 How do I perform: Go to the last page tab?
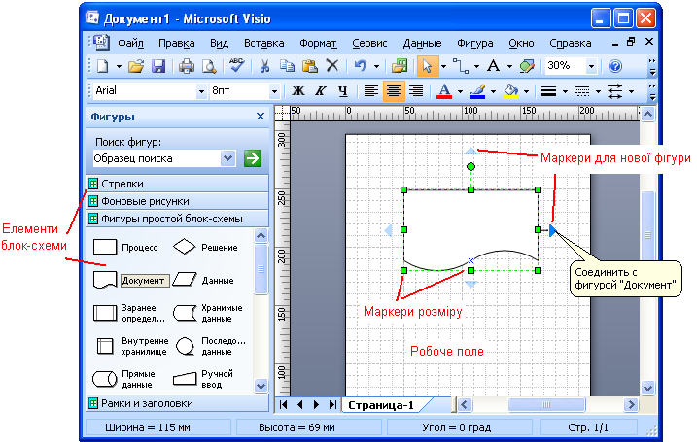[x=332, y=405]
